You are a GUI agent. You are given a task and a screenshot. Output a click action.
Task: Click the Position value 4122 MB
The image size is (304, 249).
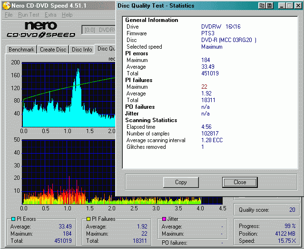tap(285, 233)
